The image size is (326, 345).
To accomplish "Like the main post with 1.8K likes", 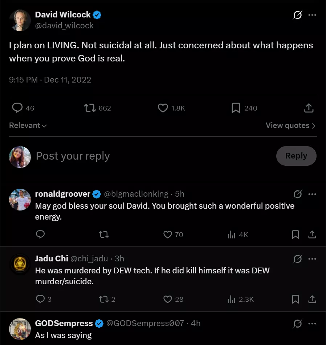I will click(x=163, y=108).
